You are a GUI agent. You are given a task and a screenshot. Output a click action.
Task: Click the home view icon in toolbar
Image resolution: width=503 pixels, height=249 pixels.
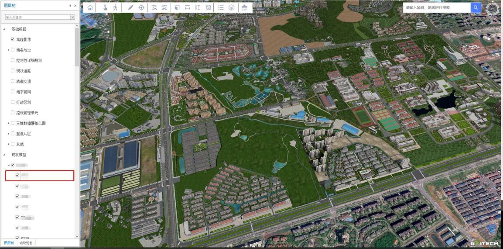click(90, 8)
